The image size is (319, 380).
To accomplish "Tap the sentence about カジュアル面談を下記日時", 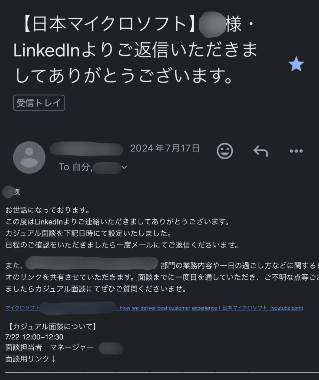I will 87,233.
